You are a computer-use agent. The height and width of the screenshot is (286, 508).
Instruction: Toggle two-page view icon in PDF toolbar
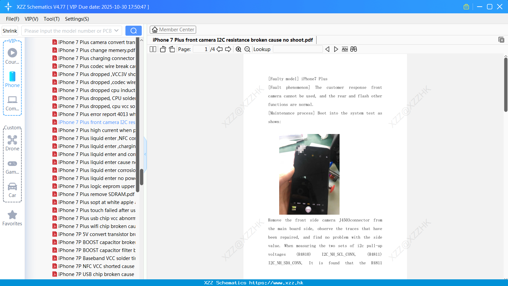(x=153, y=49)
